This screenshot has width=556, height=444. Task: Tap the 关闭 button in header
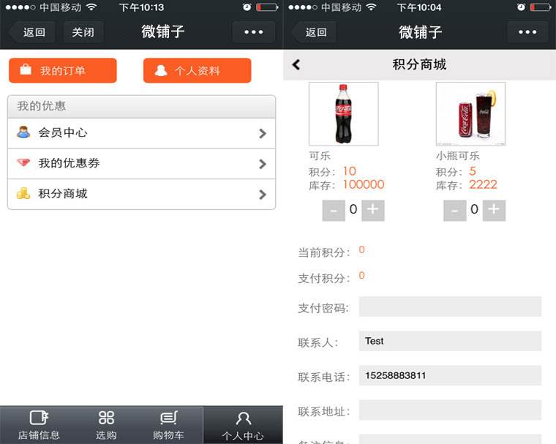pos(83,32)
